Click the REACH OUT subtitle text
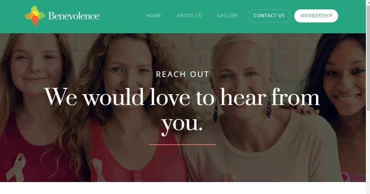 point(182,74)
